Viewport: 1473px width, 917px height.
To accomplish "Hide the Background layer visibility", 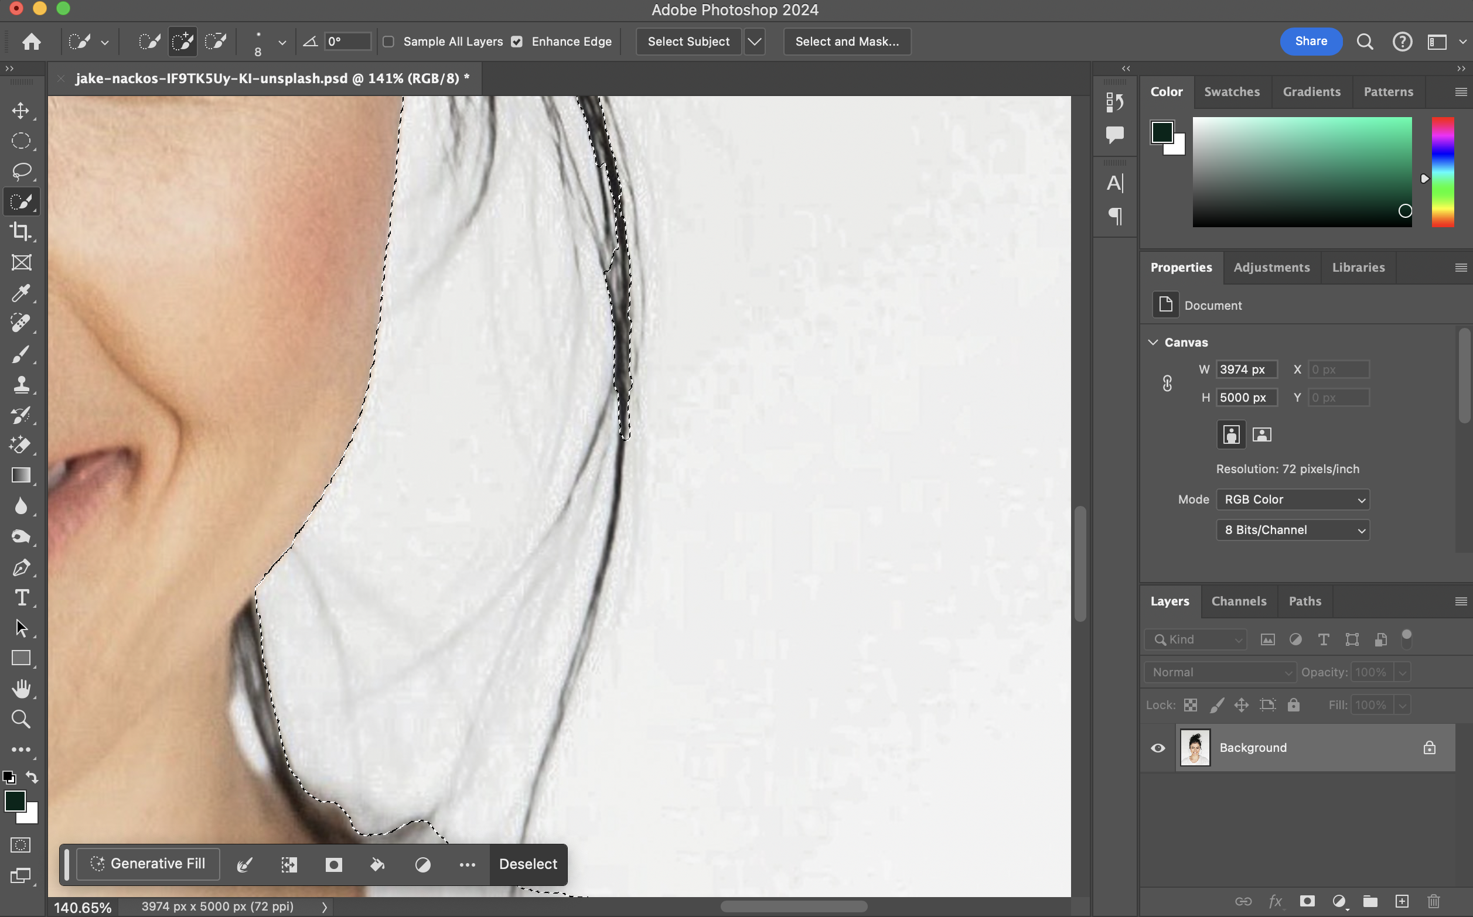I will (x=1158, y=748).
